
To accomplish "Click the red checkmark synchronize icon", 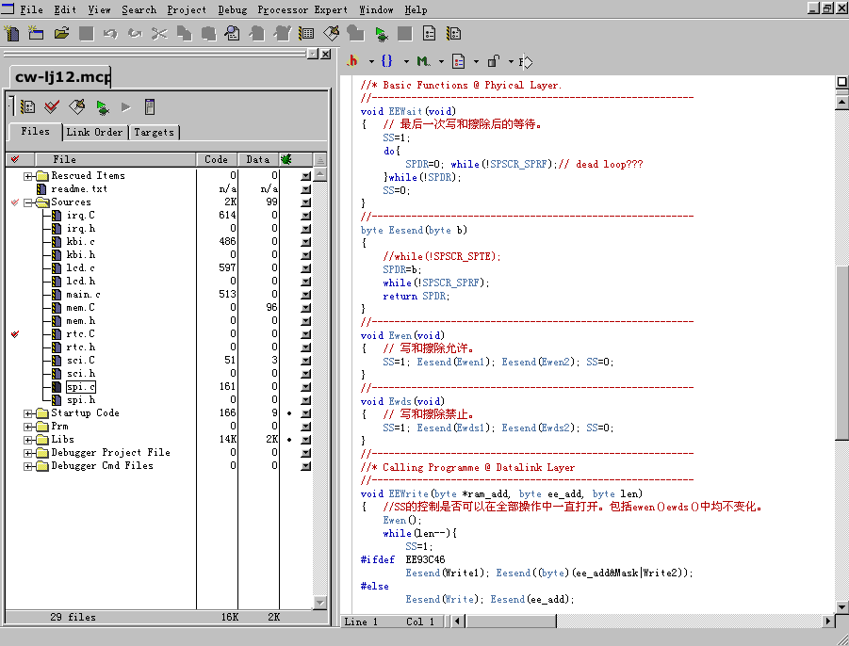I will click(x=52, y=106).
